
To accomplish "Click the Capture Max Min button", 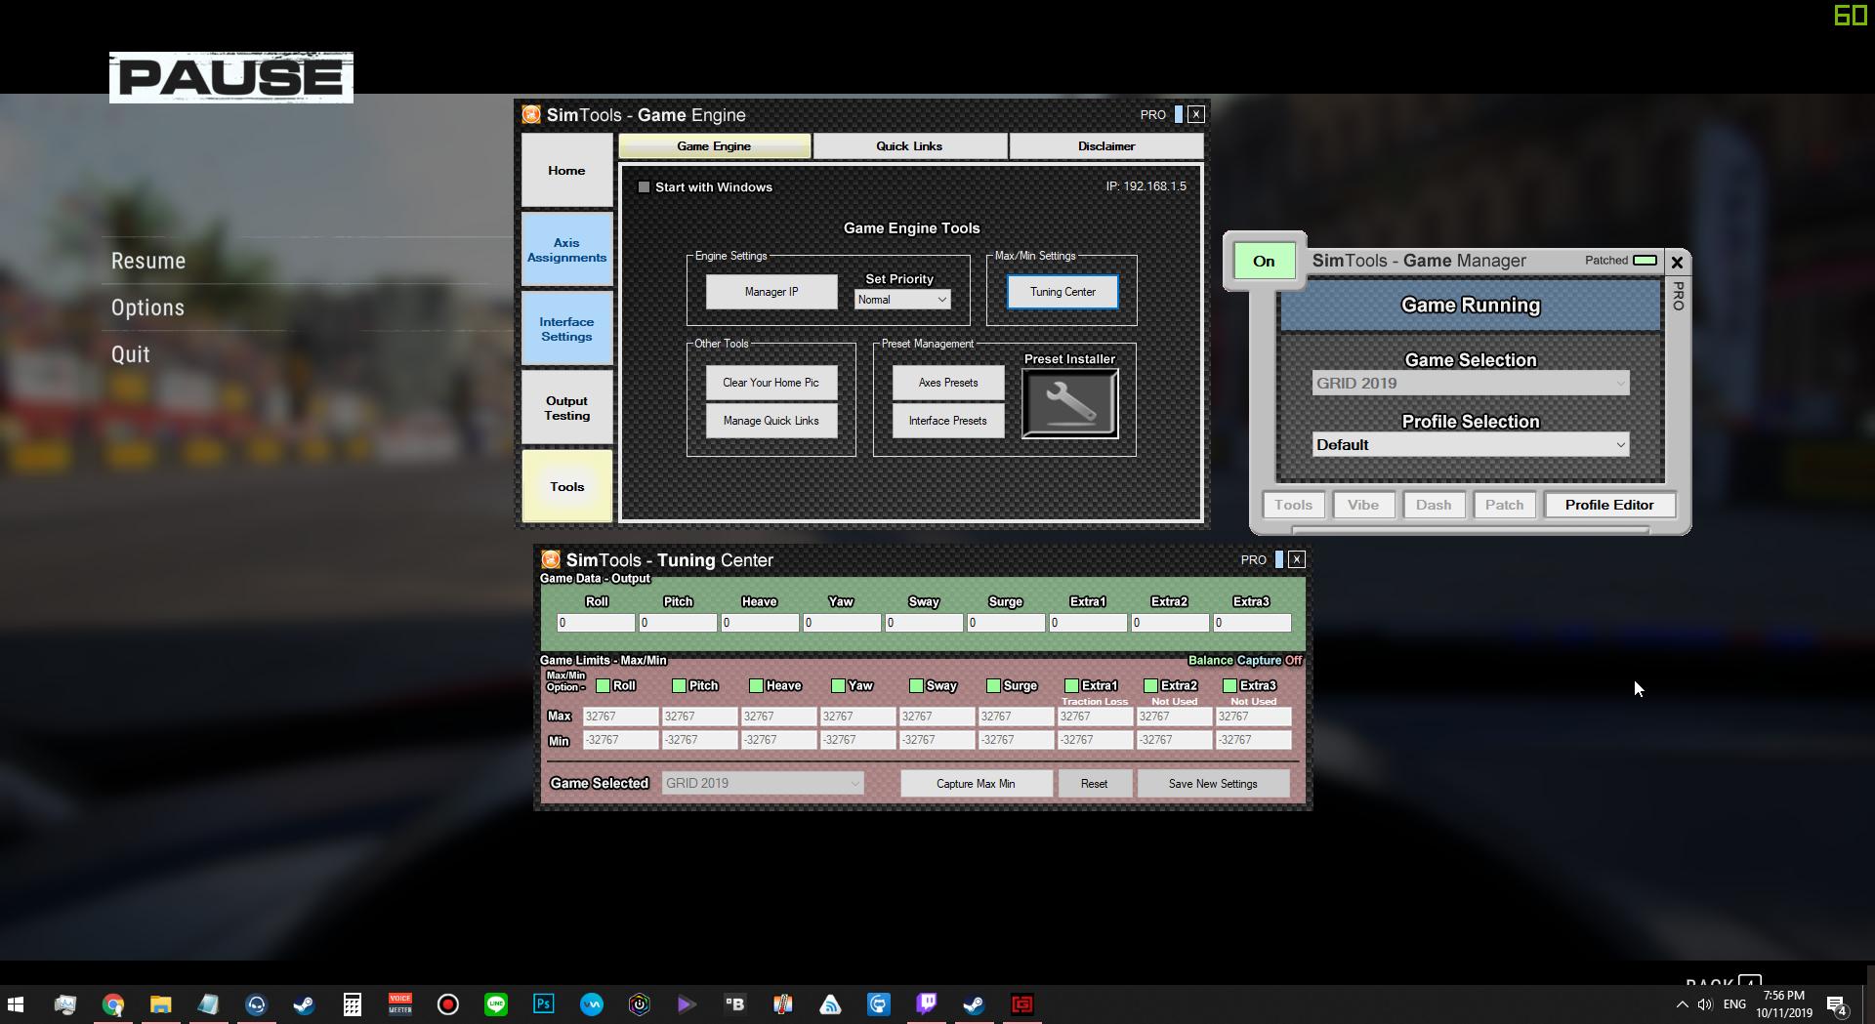I will 976,783.
